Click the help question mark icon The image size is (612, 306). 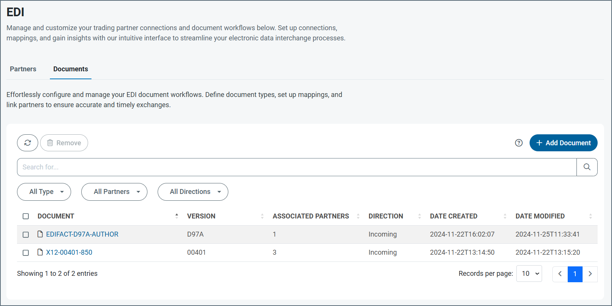[519, 143]
